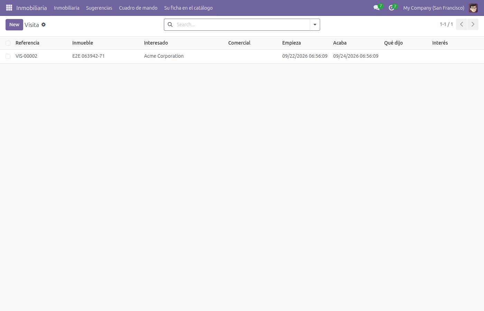Sort by the Interesado column header
The height and width of the screenshot is (311, 484).
tap(156, 43)
